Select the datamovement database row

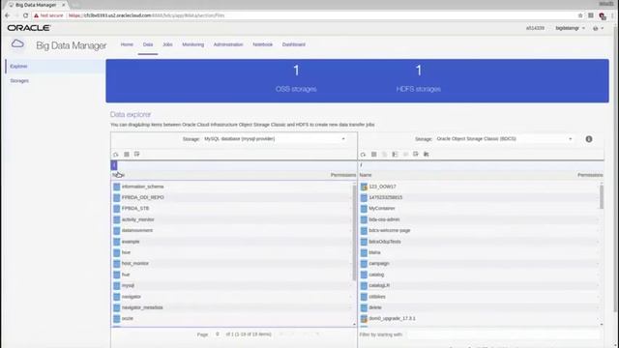point(231,230)
